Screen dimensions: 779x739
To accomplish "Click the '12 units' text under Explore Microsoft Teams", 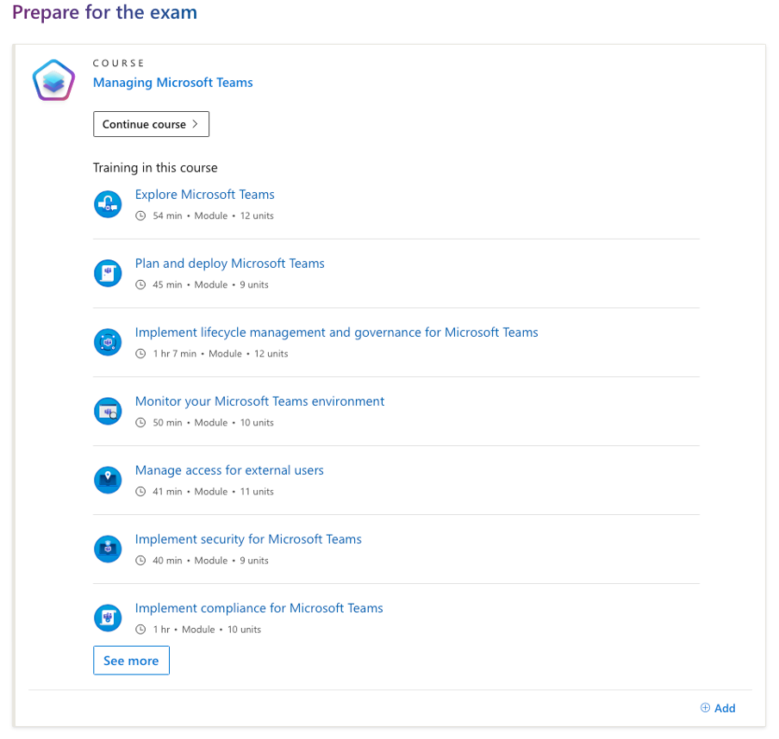I will coord(257,215).
